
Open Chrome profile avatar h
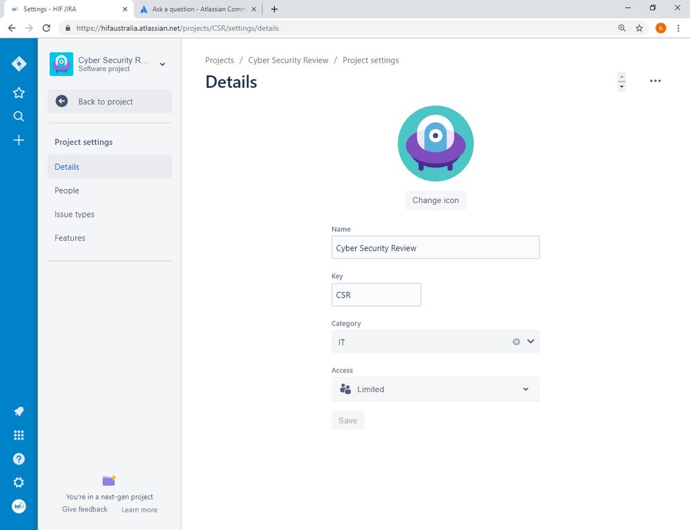660,28
